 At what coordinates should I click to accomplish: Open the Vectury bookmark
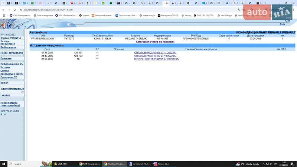pyautogui.click(x=187, y=16)
